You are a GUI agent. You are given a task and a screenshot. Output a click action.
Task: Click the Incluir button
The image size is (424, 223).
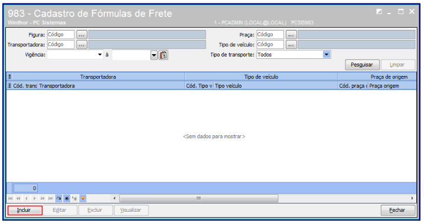point(25,210)
